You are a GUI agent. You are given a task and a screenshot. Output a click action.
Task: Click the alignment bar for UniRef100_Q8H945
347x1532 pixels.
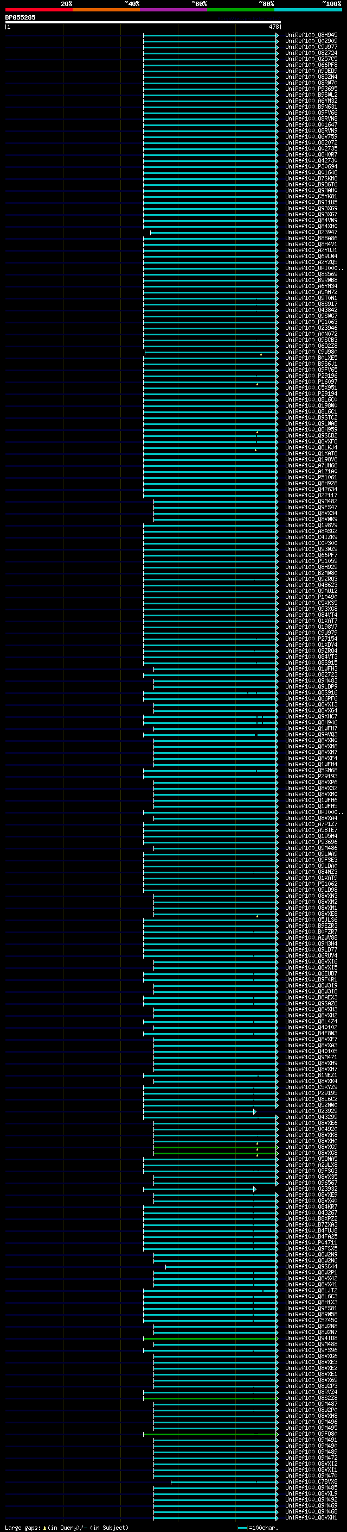click(x=210, y=35)
